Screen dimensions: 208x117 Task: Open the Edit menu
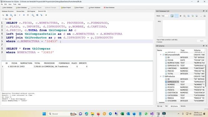(x=6, y=4)
